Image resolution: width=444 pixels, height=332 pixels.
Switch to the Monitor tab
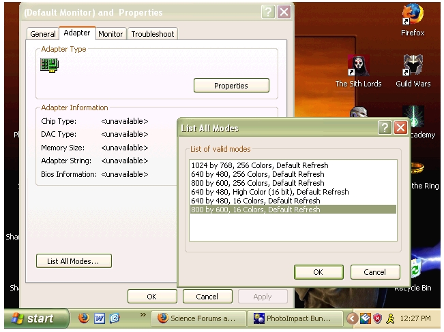(x=110, y=34)
